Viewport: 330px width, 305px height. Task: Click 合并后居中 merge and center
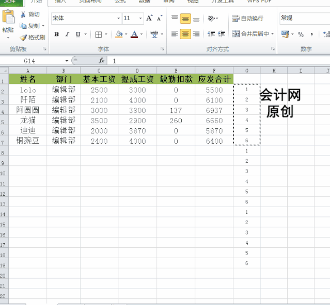[250, 34]
